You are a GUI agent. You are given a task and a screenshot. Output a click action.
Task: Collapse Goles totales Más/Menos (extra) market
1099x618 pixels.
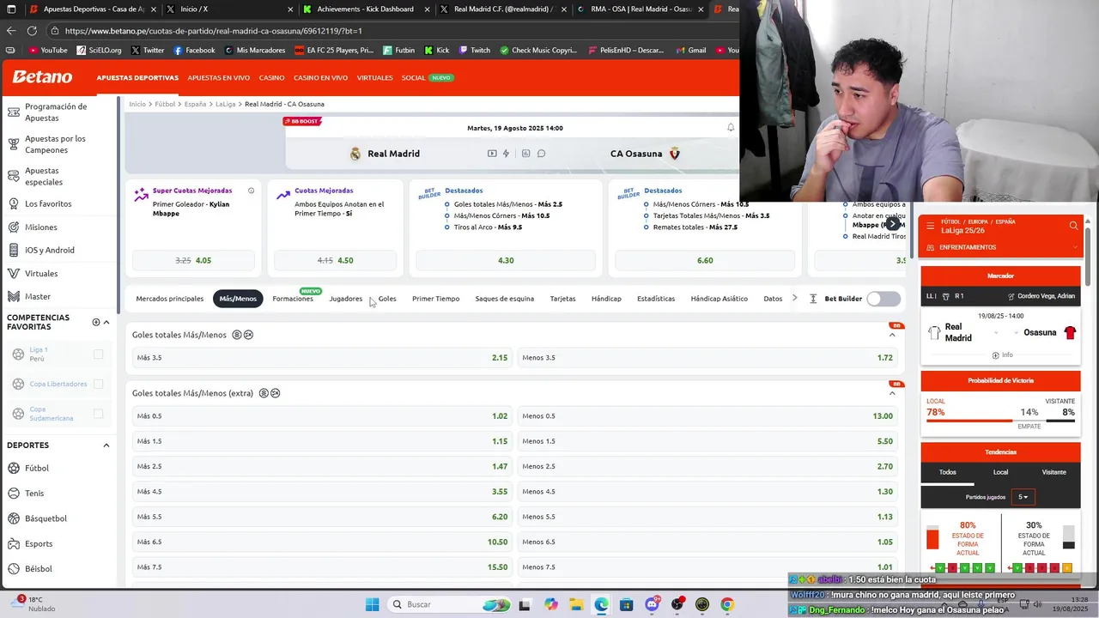(892, 393)
